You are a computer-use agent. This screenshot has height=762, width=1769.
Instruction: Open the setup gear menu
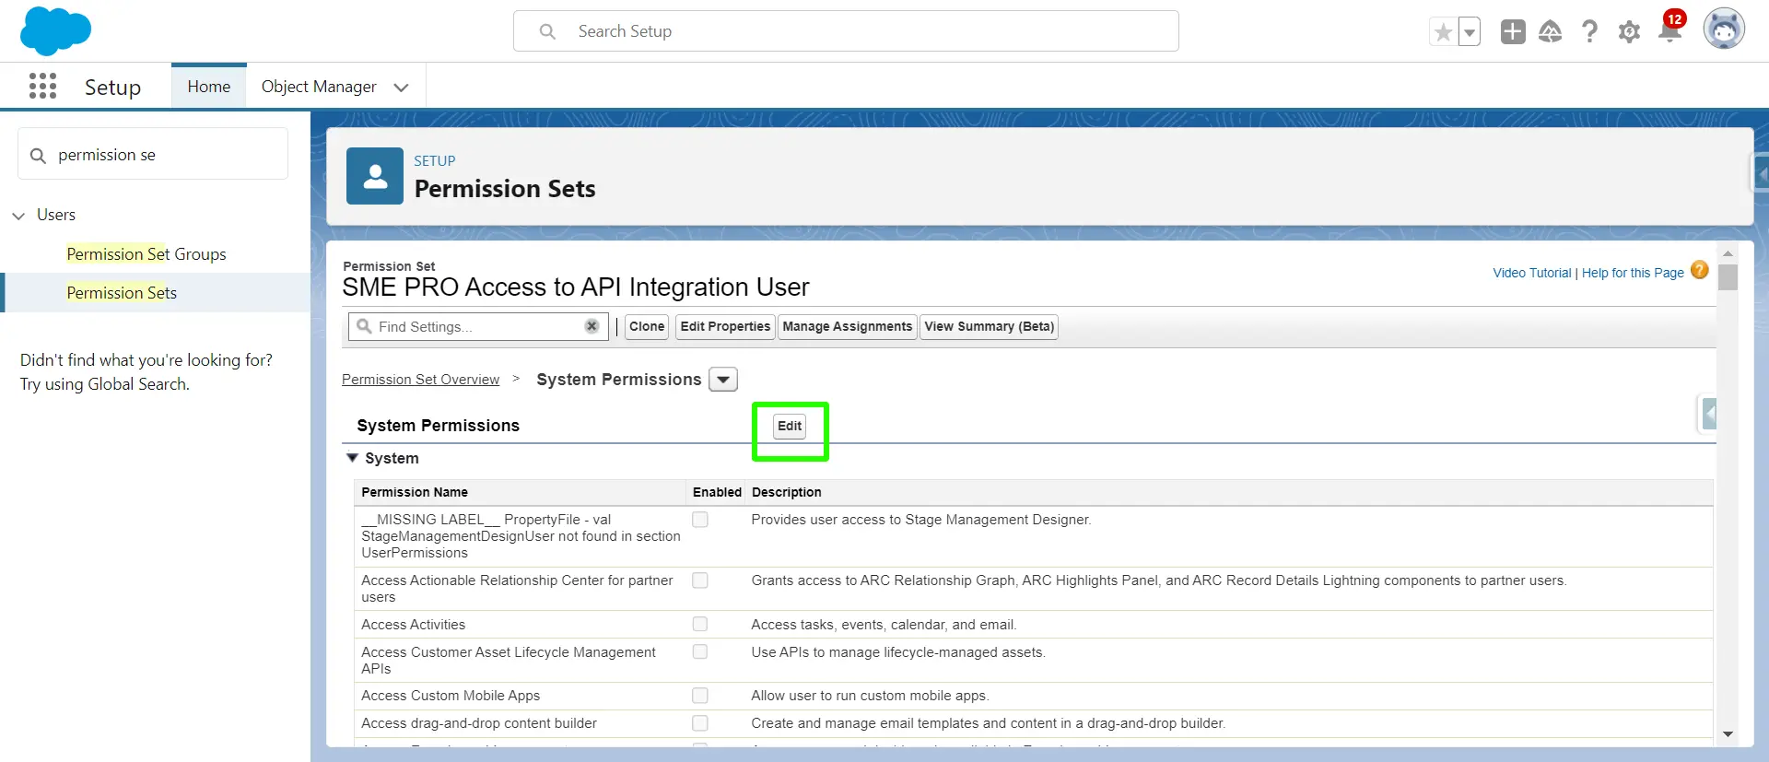pyautogui.click(x=1629, y=32)
